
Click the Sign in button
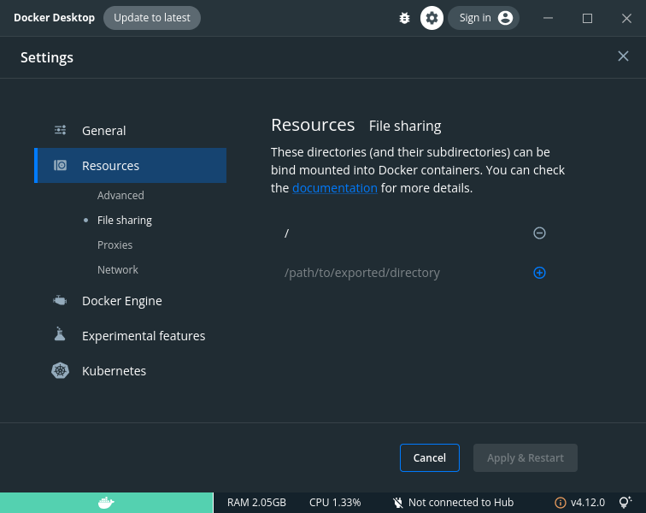click(484, 18)
